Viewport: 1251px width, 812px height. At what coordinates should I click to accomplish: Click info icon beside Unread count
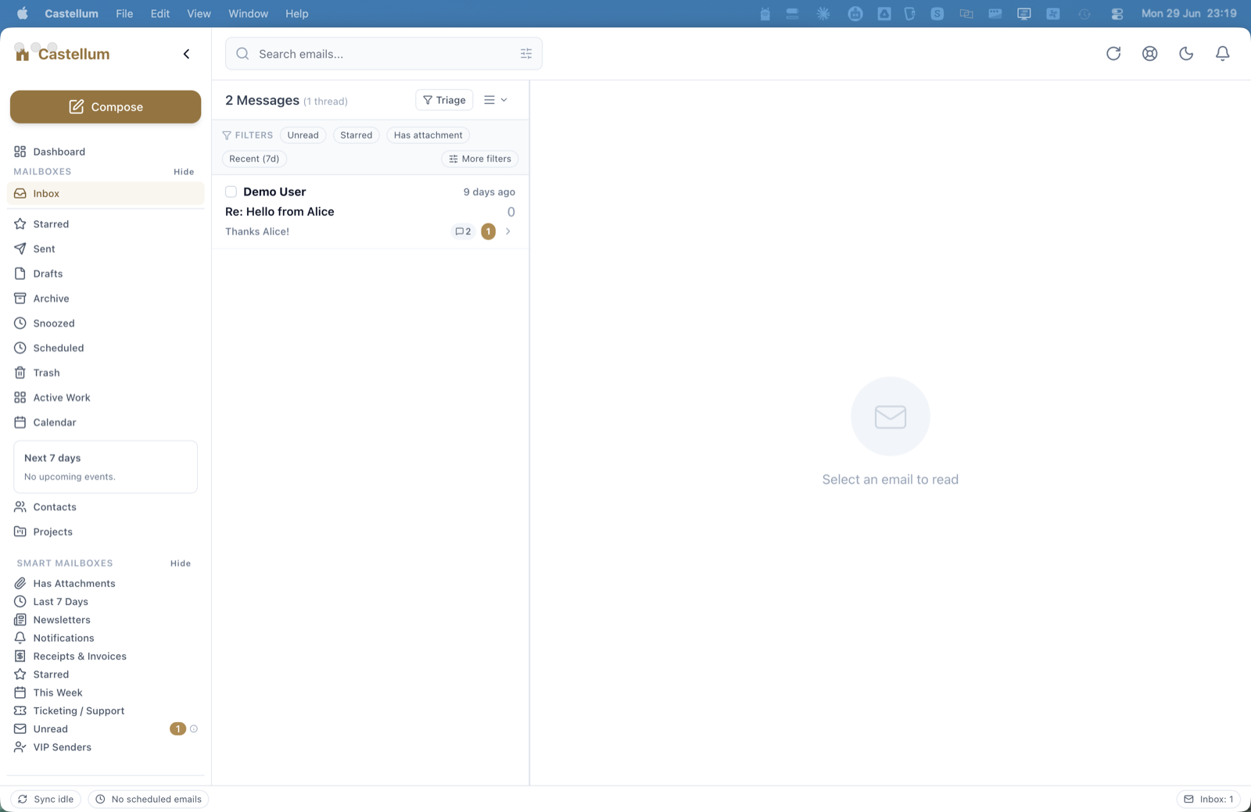tap(194, 729)
